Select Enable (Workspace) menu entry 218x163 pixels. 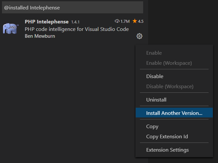point(174,63)
